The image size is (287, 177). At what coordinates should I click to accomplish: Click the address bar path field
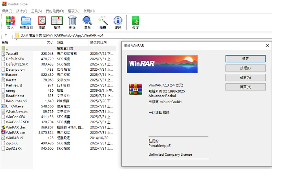click(143, 35)
